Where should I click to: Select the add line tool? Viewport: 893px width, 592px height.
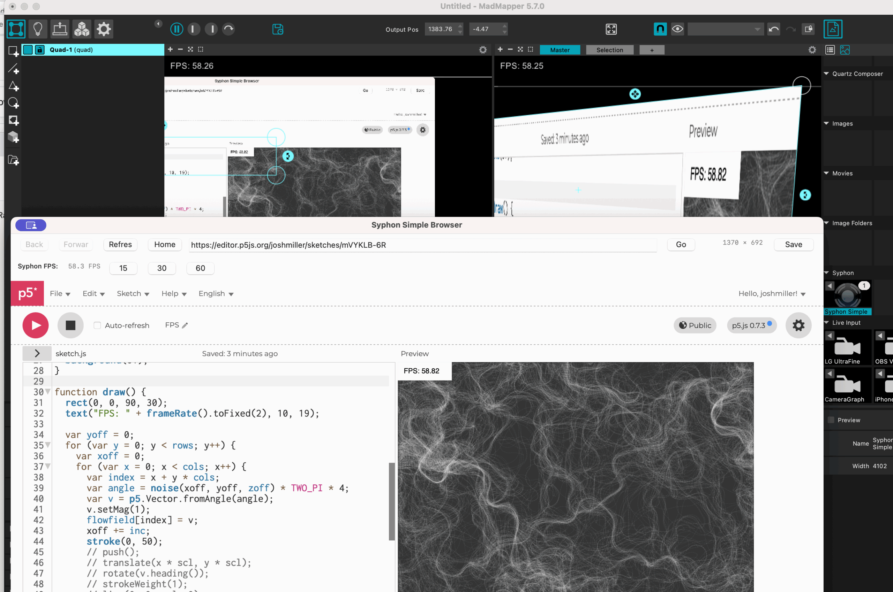coord(14,69)
